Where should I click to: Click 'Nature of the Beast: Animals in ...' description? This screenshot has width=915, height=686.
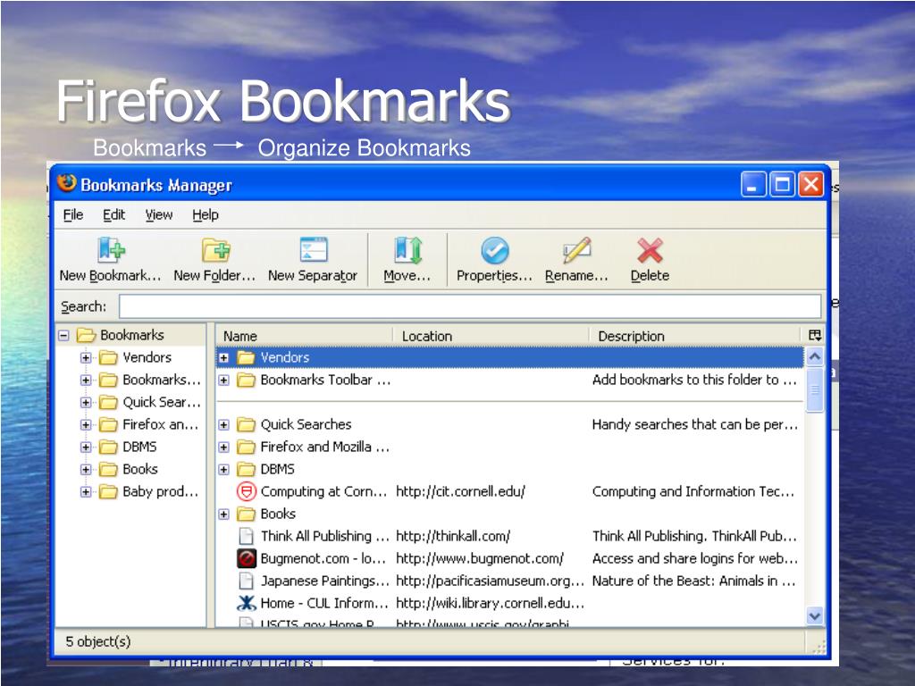pos(693,581)
